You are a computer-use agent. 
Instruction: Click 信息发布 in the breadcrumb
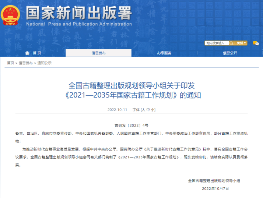(26, 63)
